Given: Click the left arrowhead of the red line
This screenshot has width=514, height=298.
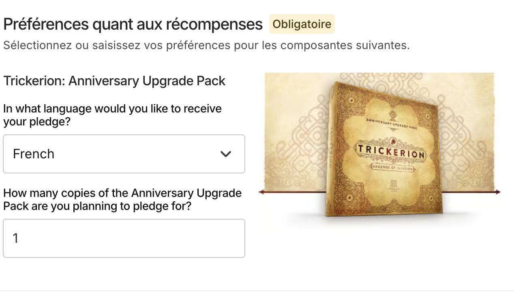Looking at the screenshot, I should click(x=261, y=192).
